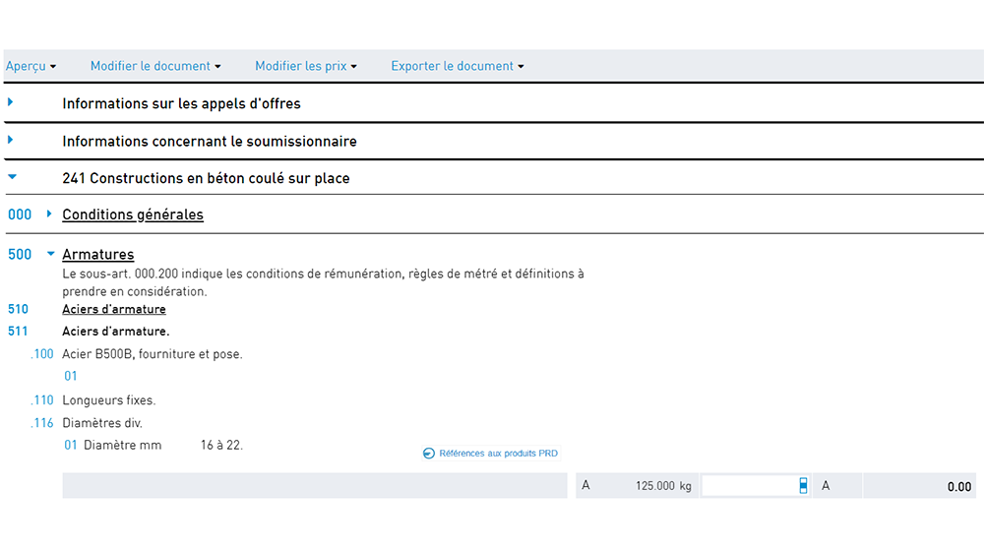The width and height of the screenshot is (984, 549).
Task: Collapse the Armatures chapter 500 arrow
Action: (x=51, y=254)
